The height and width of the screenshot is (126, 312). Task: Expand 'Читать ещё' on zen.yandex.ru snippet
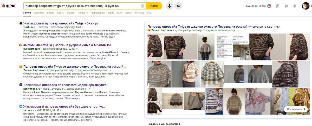coord(72,98)
